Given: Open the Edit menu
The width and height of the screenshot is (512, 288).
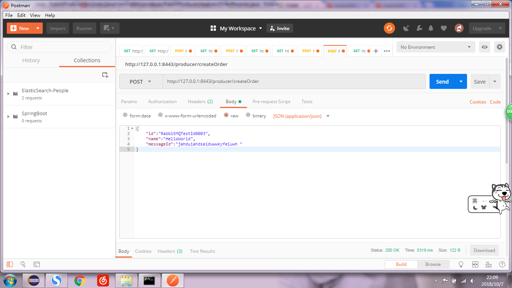Looking at the screenshot, I should point(21,15).
